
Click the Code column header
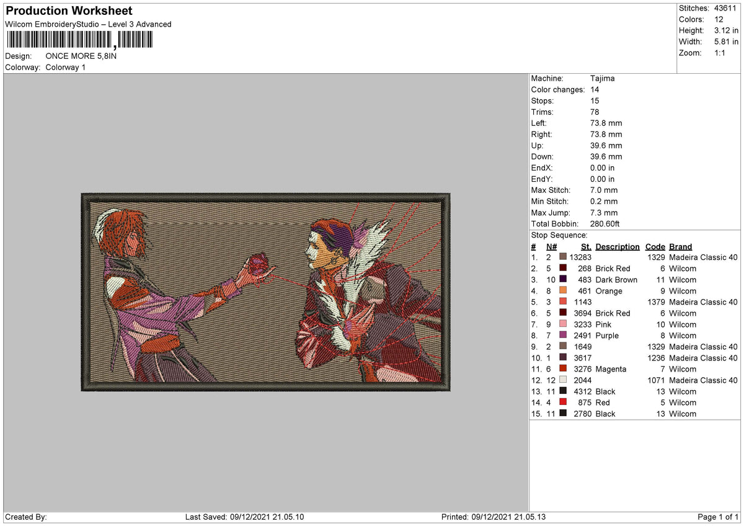655,247
